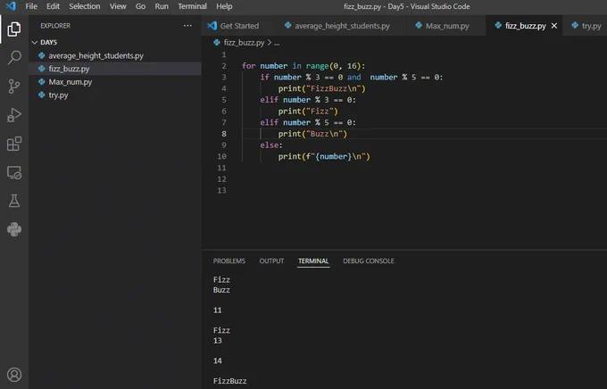Open Run and Debug view icon
The image size is (607, 389).
[14, 115]
